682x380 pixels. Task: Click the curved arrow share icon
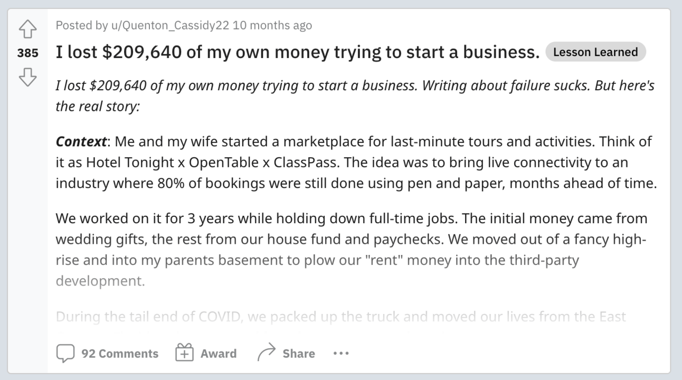click(267, 353)
